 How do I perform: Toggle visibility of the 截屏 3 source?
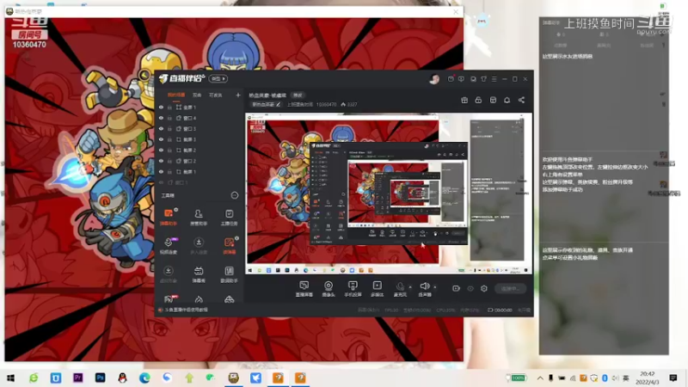click(x=161, y=139)
